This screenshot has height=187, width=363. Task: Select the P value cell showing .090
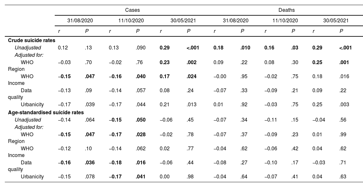point(140,48)
